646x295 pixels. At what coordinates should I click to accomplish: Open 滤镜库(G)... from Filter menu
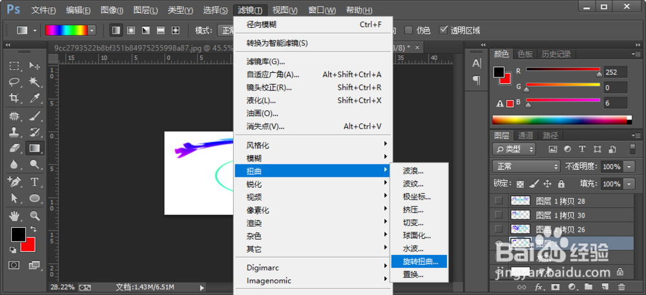click(313, 62)
